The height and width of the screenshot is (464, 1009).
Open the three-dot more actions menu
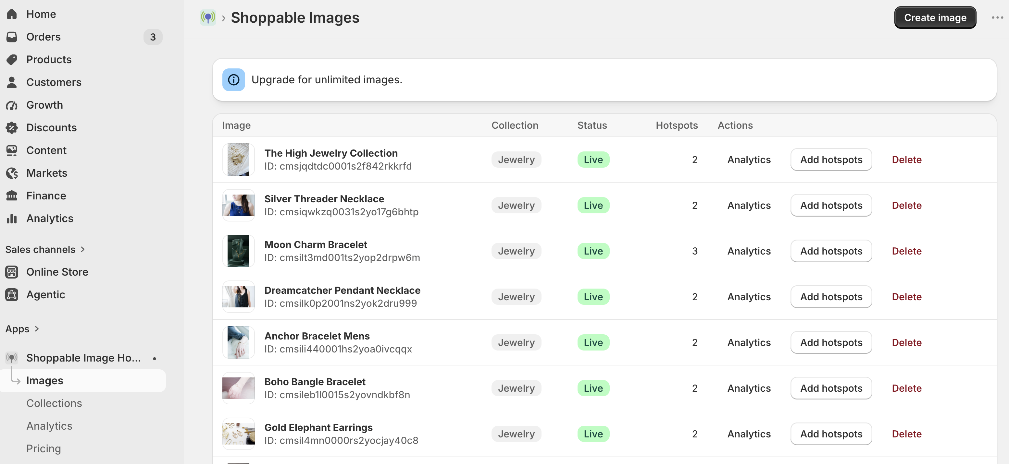pyautogui.click(x=997, y=18)
